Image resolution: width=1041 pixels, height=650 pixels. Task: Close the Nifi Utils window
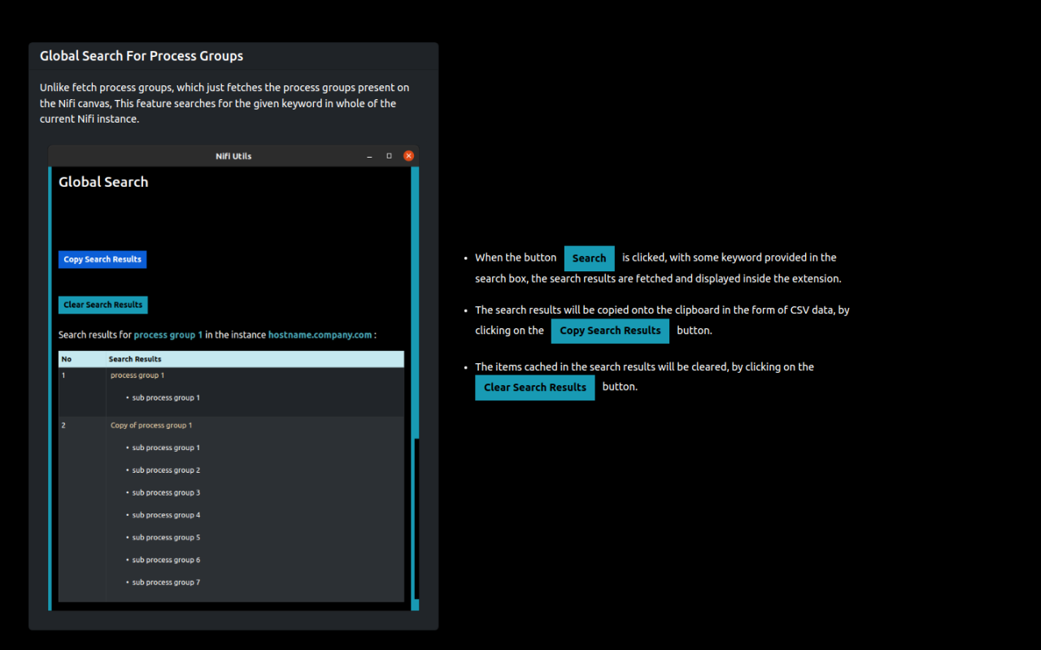pos(409,156)
